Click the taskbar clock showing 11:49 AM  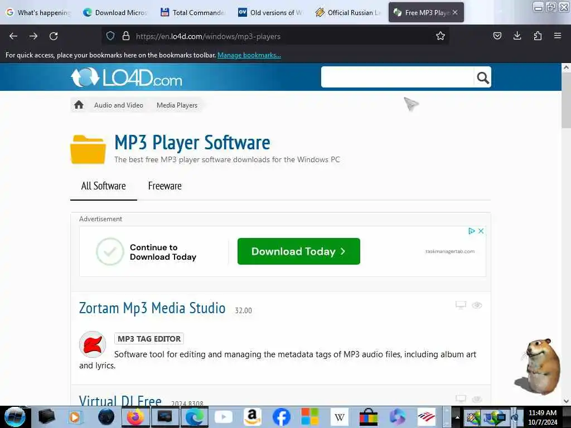coord(542,417)
